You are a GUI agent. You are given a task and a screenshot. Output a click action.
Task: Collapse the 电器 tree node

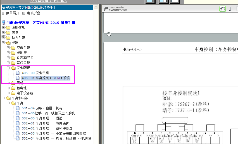click(3, 43)
